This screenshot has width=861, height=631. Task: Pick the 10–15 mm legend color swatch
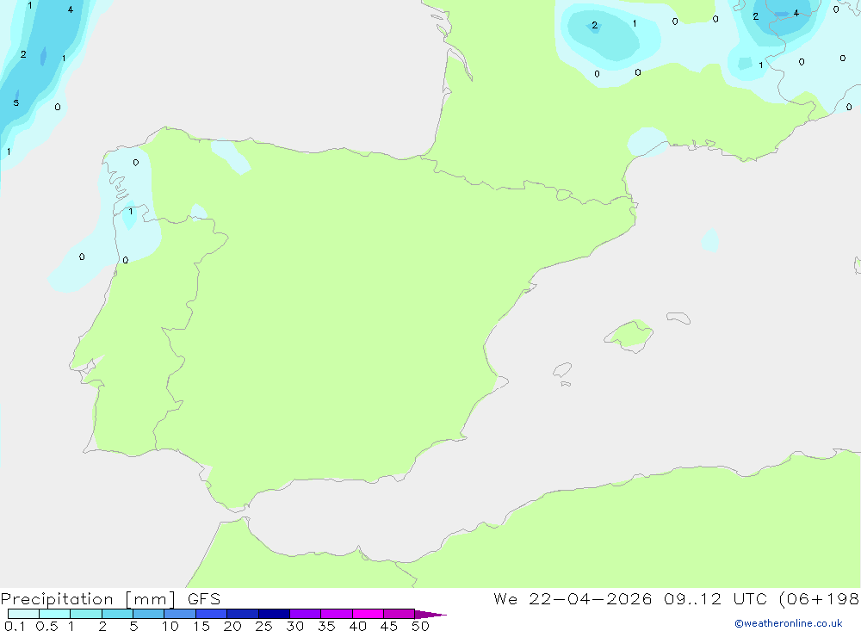(x=180, y=614)
